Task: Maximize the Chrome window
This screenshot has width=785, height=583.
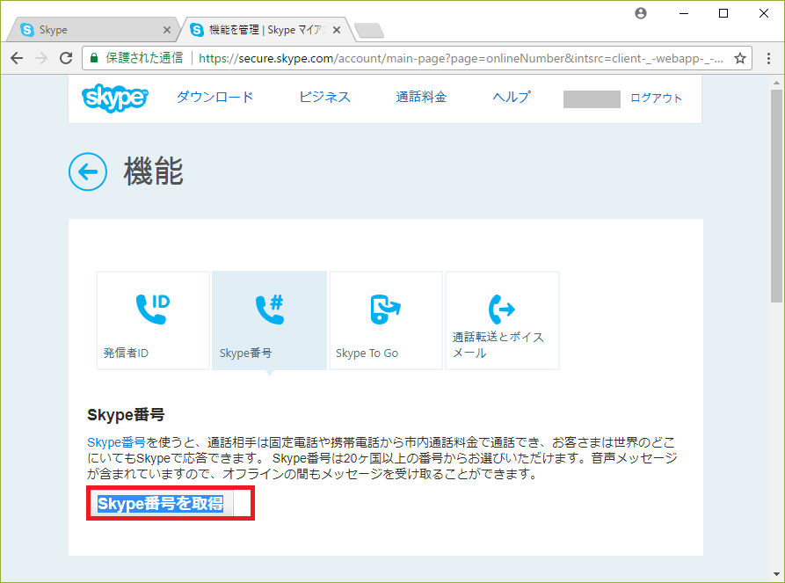Action: tap(723, 13)
